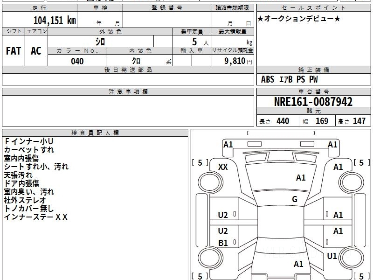Click the 純正装備 header

[314, 70]
